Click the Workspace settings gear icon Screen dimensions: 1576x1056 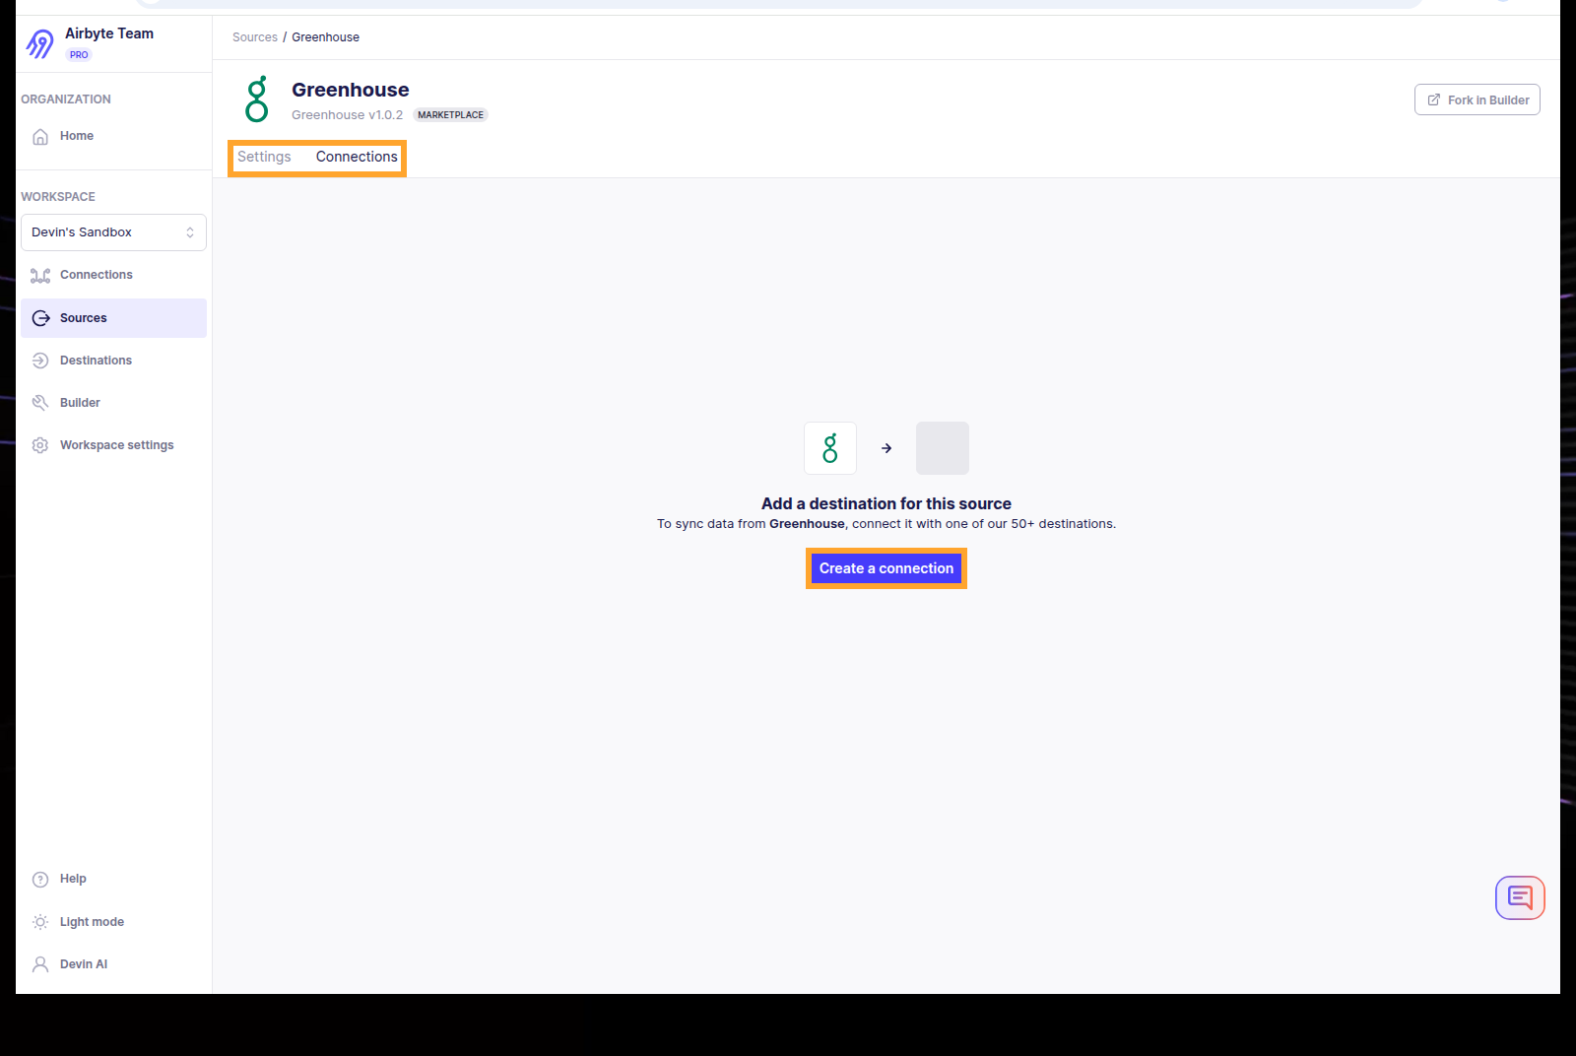[40, 445]
